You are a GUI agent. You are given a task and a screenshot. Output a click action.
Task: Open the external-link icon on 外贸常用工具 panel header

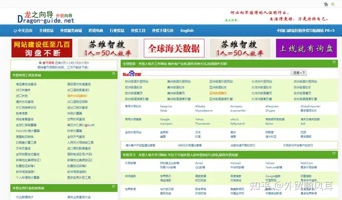113,73
